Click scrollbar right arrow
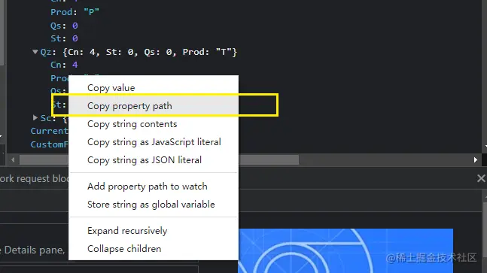Screen dimensions: 487x273 coord(475,160)
